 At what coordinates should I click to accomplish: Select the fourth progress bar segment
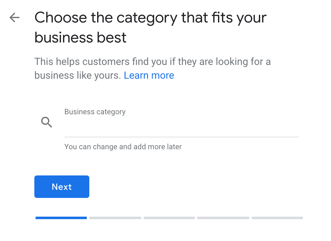coord(223,218)
